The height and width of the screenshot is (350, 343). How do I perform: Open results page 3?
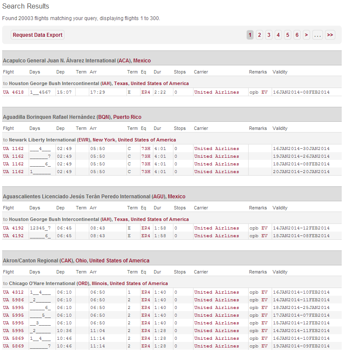(269, 35)
